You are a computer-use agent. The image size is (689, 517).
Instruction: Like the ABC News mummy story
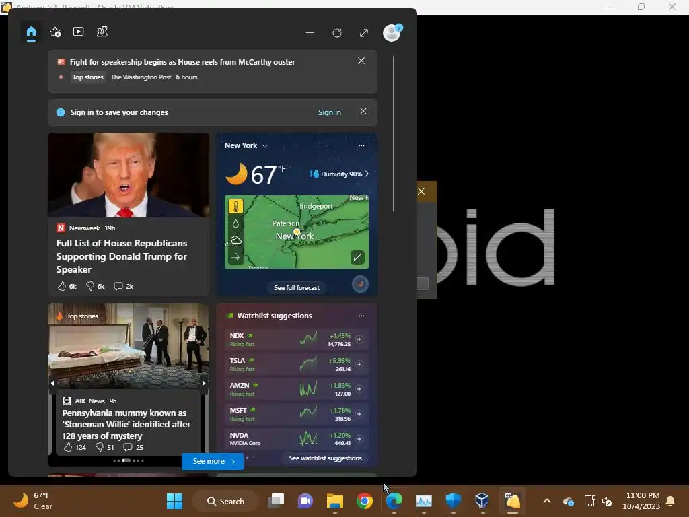(x=75, y=447)
